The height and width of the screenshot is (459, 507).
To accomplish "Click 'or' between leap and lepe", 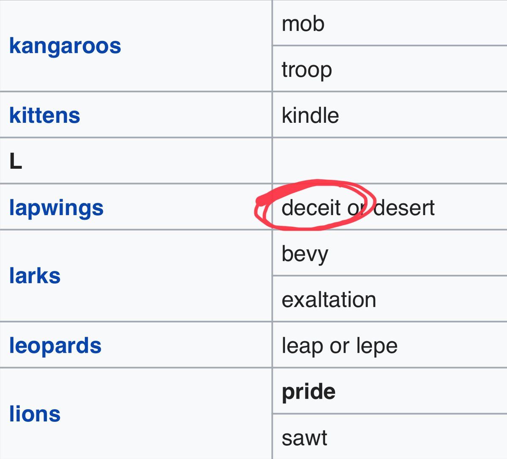I will (340, 346).
